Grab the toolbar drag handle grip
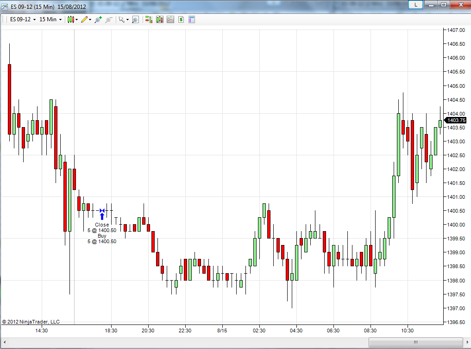The width and height of the screenshot is (471, 349). point(3,20)
